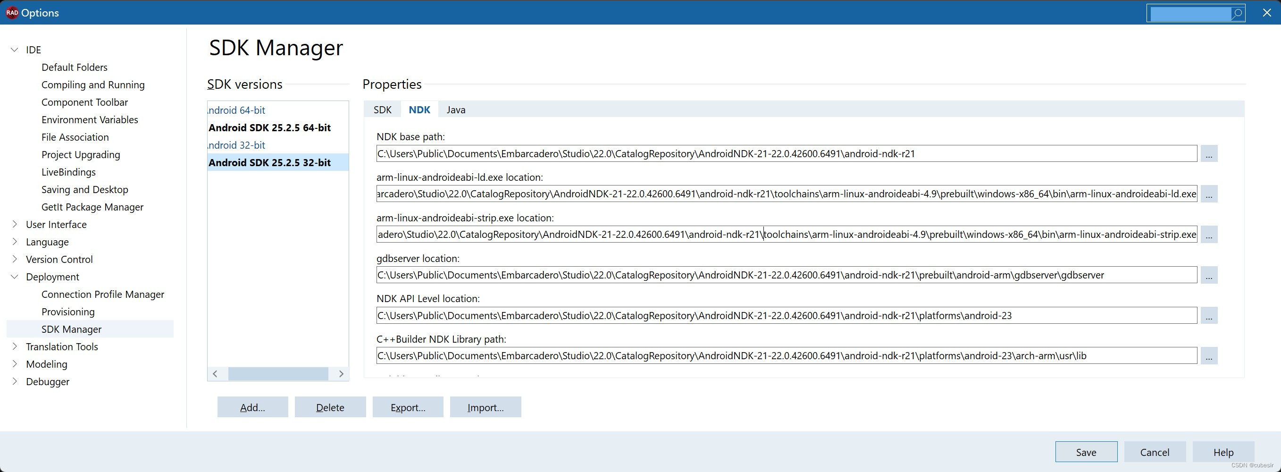The height and width of the screenshot is (472, 1281).
Task: Switch to the Java properties tab
Action: [x=456, y=110]
